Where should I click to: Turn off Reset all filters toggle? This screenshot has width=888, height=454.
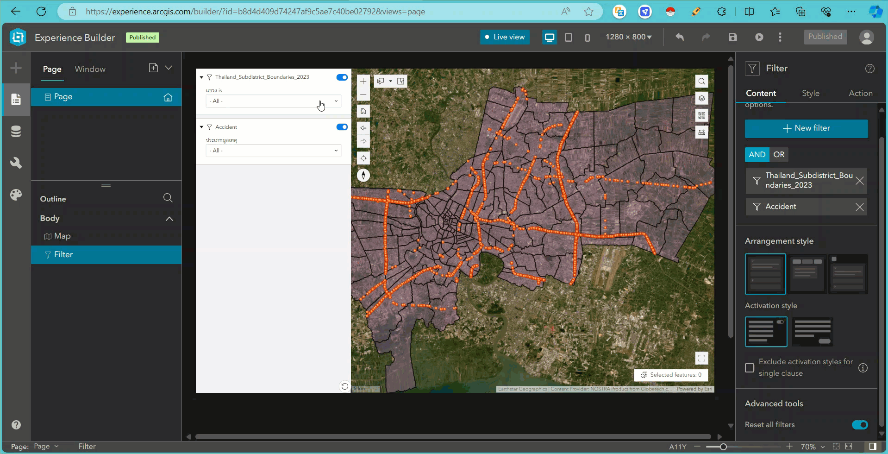point(860,424)
